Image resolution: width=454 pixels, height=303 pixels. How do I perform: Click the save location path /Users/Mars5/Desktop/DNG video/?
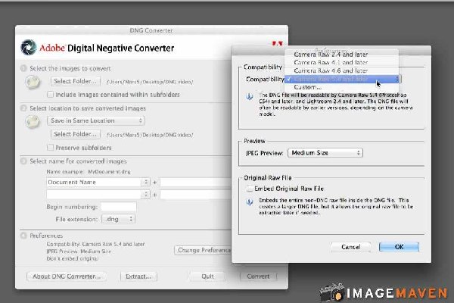[150, 135]
